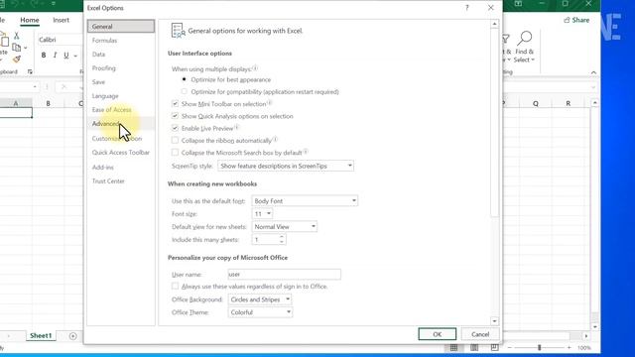The height and width of the screenshot is (357, 635).
Task: Toggle Show Quick Analysis options checkbox
Action: tap(175, 116)
